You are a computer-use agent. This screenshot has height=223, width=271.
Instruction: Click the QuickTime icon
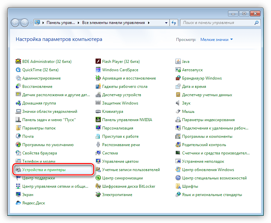pyautogui.click(x=18, y=70)
